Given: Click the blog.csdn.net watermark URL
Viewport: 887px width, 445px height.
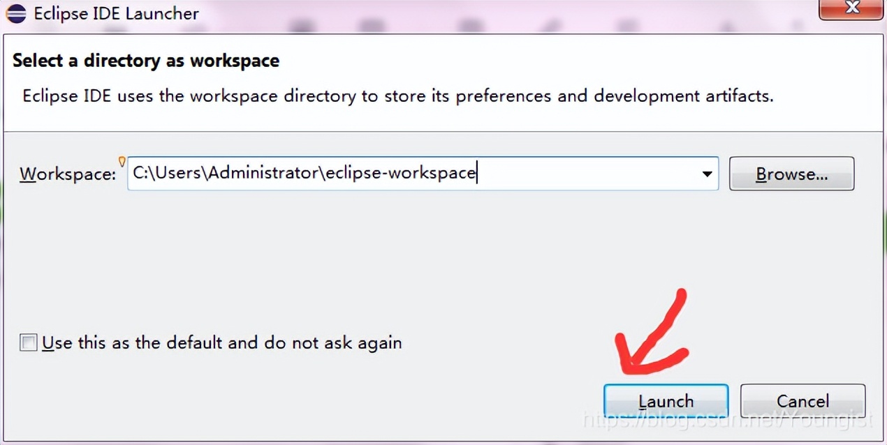Looking at the screenshot, I should click(x=726, y=420).
